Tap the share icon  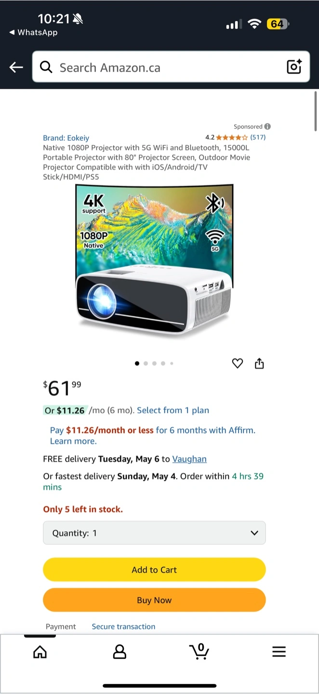point(259,363)
